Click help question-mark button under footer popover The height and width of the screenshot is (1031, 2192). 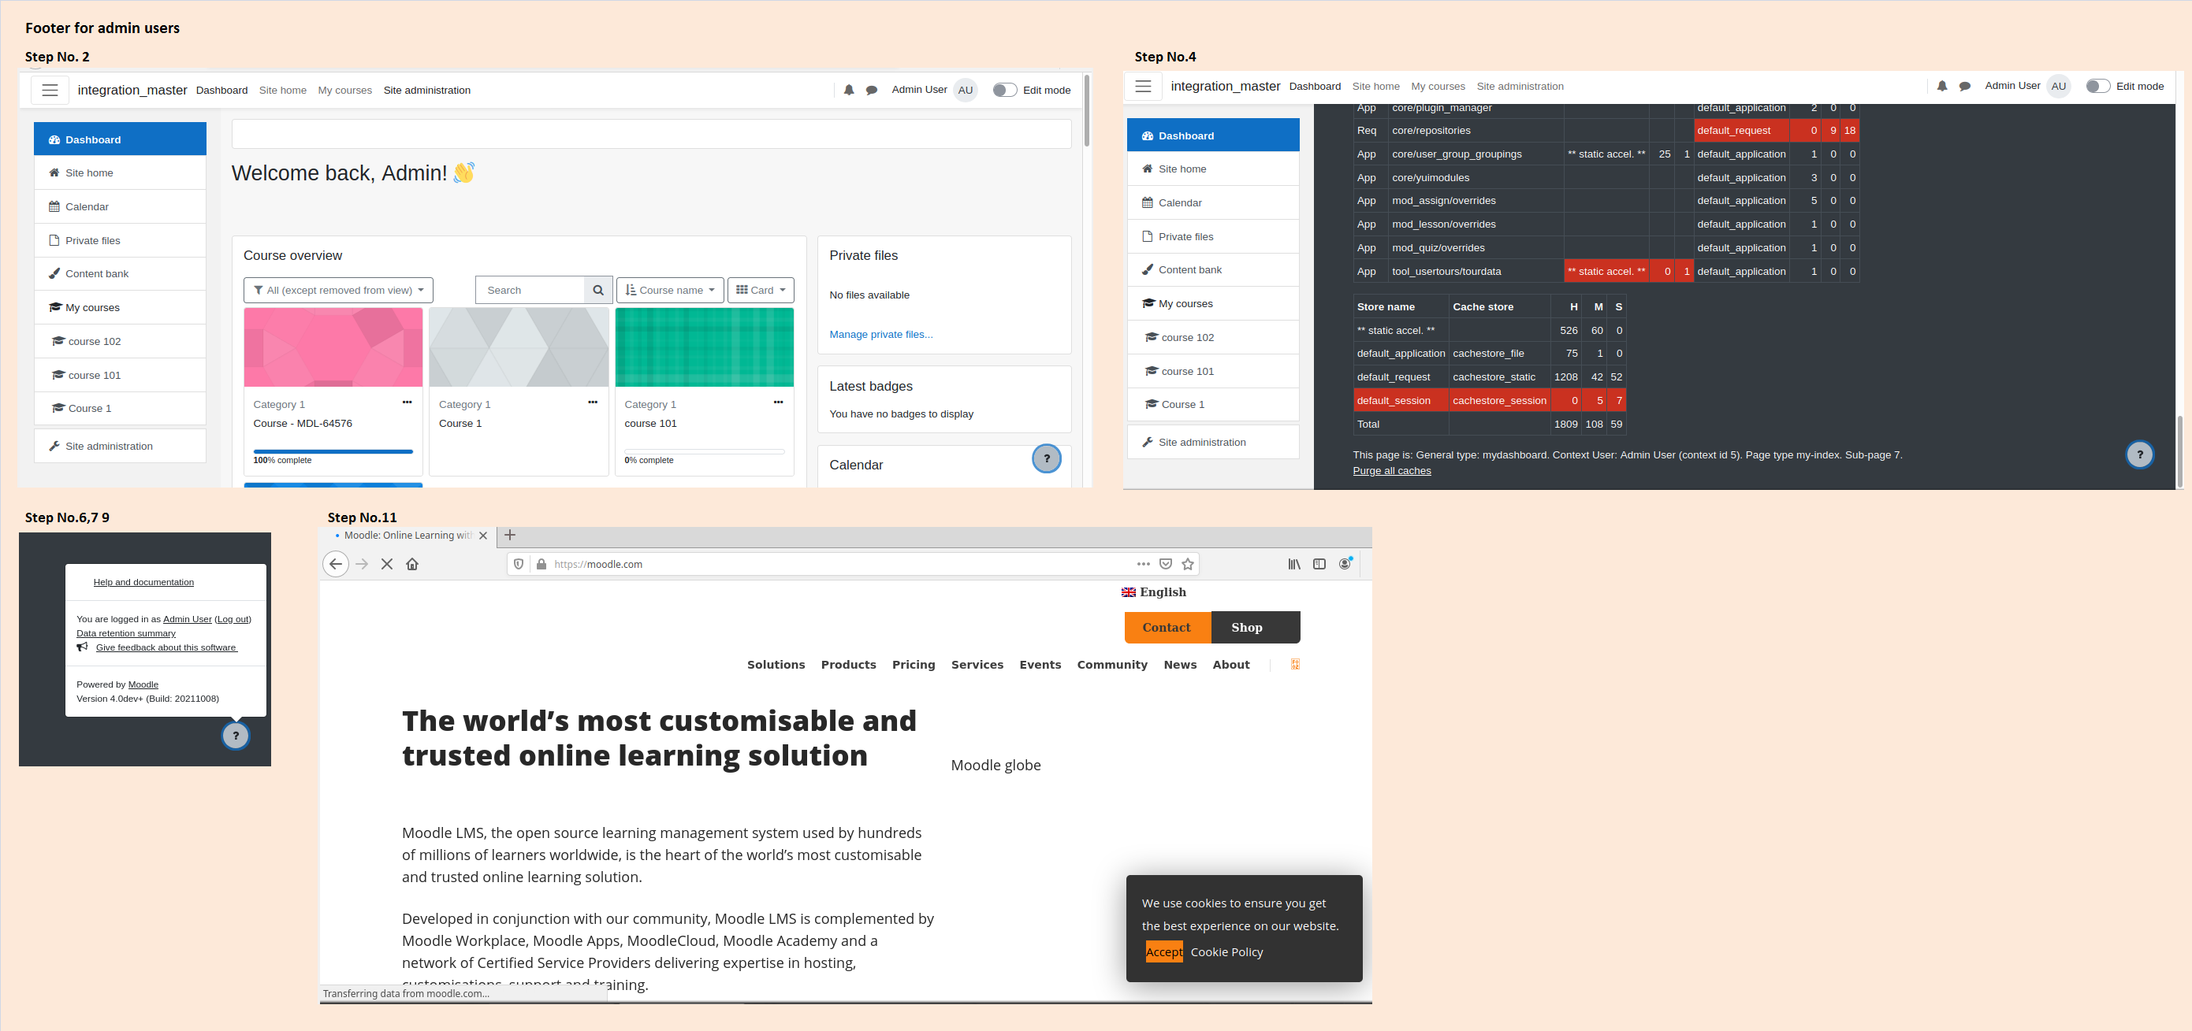coord(236,736)
